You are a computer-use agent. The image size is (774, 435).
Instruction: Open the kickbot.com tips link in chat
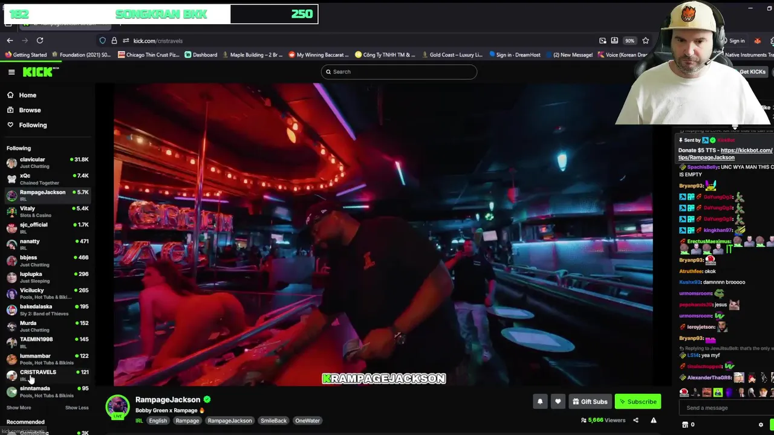[x=726, y=154]
